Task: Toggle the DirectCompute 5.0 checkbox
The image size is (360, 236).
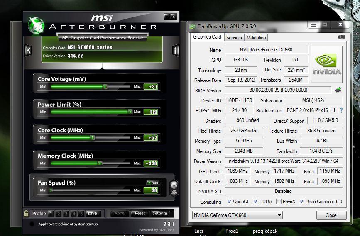Action: (x=301, y=202)
